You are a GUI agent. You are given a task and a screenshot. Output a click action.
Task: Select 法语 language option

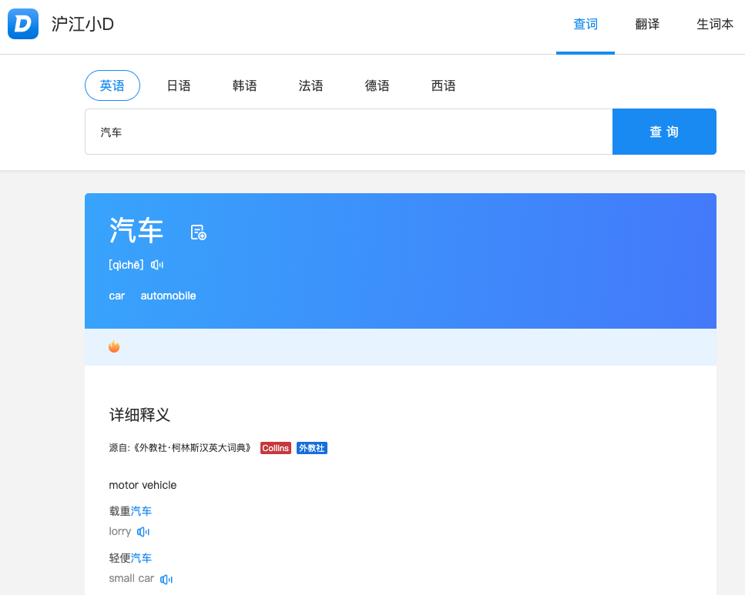[311, 85]
